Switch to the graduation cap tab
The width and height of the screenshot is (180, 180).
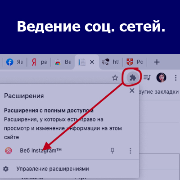coord(111,62)
